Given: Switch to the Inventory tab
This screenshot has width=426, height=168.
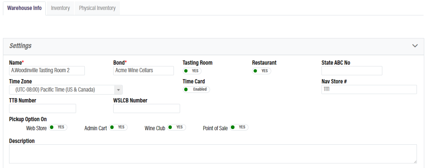Looking at the screenshot, I should pos(60,8).
